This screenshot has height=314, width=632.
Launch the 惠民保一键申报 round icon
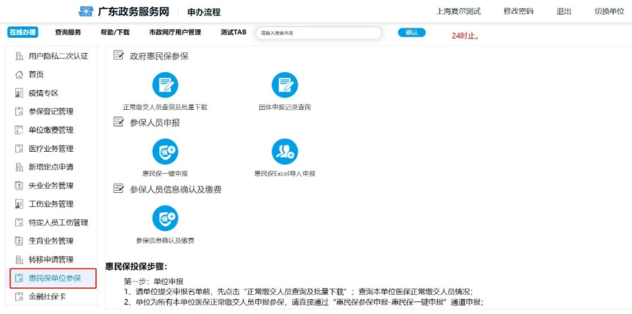pos(165,152)
